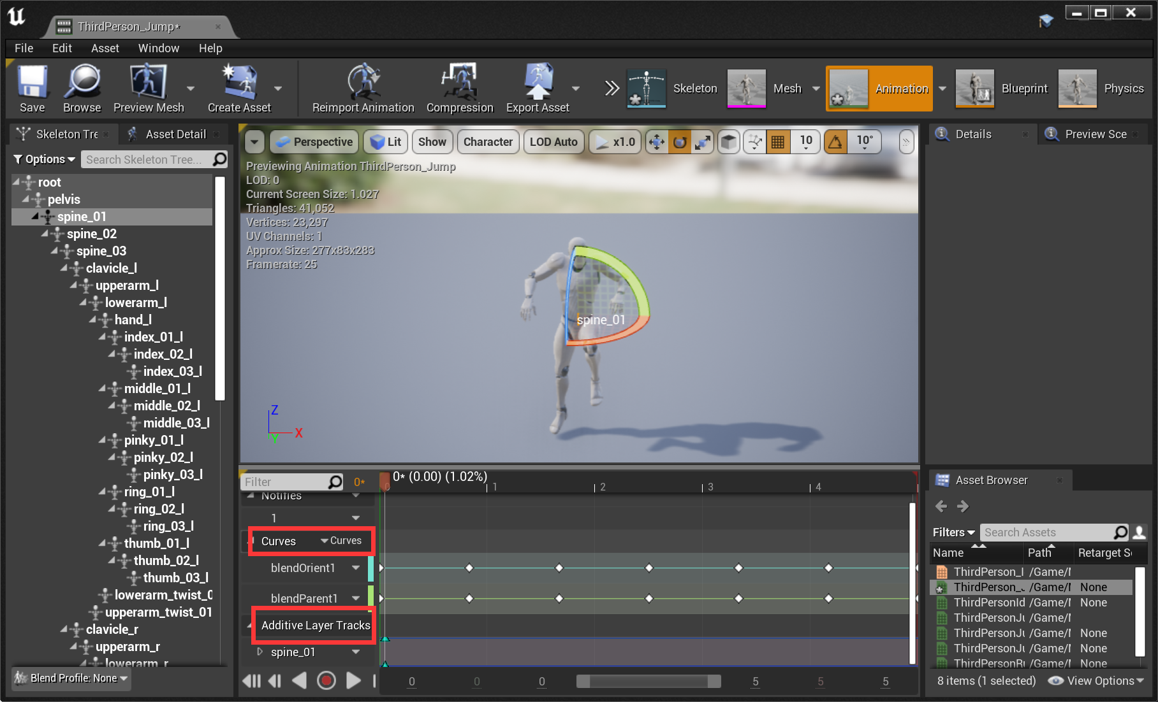Screen dimensions: 1158x702
Task: Toggle the Lit view mode button
Action: [x=386, y=142]
